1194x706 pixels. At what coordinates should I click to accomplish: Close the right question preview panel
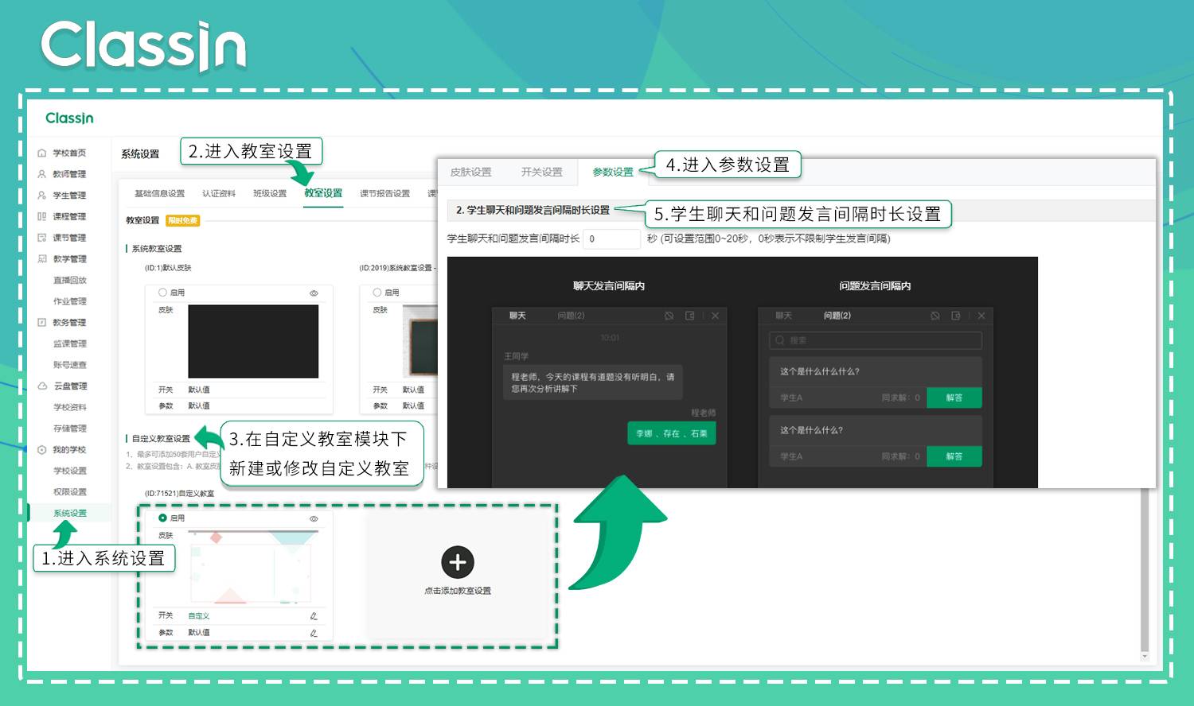tap(981, 316)
